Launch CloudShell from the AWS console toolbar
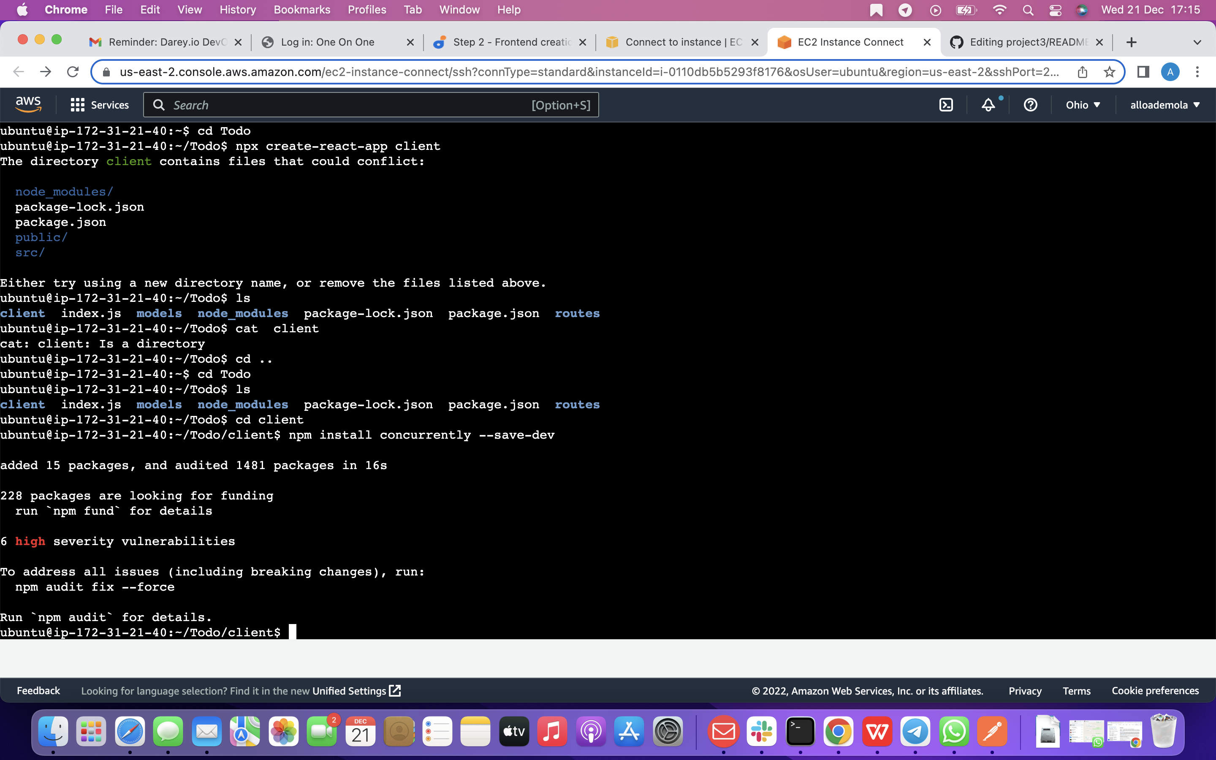This screenshot has width=1216, height=760. tap(947, 105)
